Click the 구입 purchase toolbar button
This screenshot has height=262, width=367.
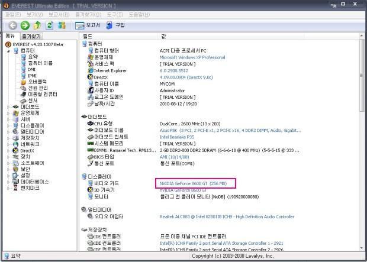pyautogui.click(x=115, y=25)
